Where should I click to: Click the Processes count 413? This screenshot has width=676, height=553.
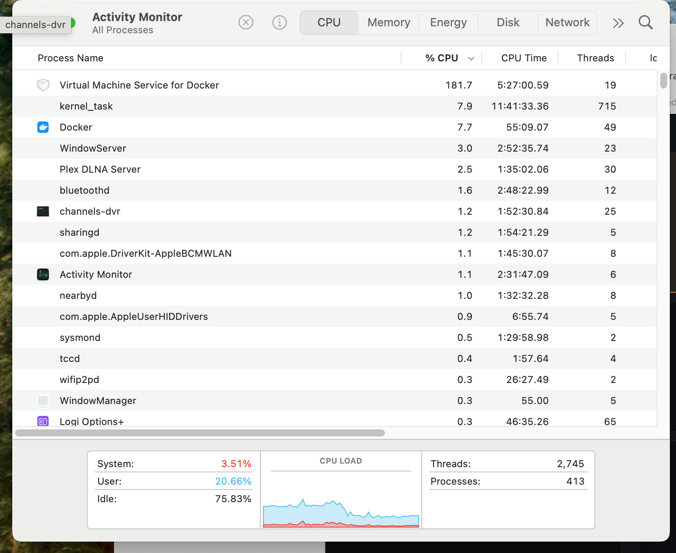[575, 481]
